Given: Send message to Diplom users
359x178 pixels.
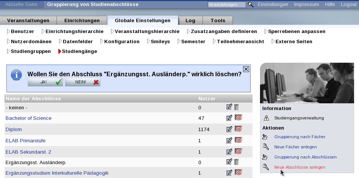Looking at the screenshot, I should 238,129.
